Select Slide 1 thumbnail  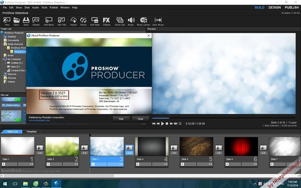click(18, 146)
